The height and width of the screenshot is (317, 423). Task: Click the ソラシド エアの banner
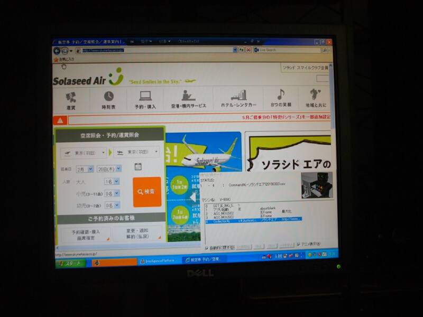click(x=288, y=152)
